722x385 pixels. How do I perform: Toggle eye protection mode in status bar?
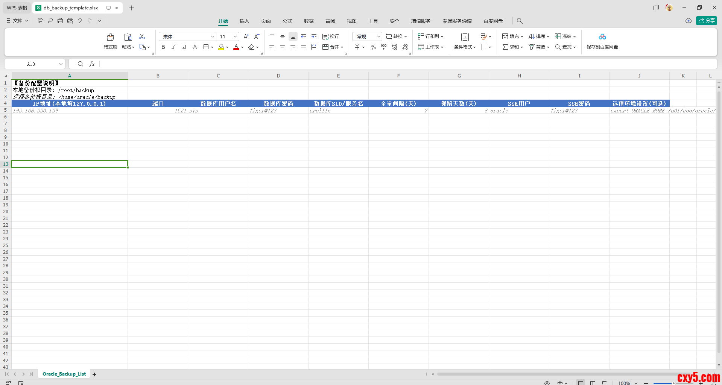click(x=547, y=383)
